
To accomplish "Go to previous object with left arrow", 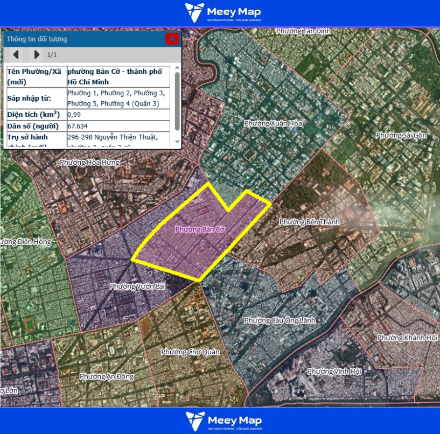I will [16, 54].
